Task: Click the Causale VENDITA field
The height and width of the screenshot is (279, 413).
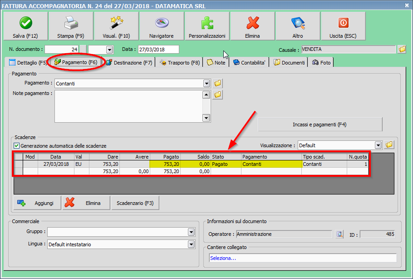Action: click(x=349, y=50)
